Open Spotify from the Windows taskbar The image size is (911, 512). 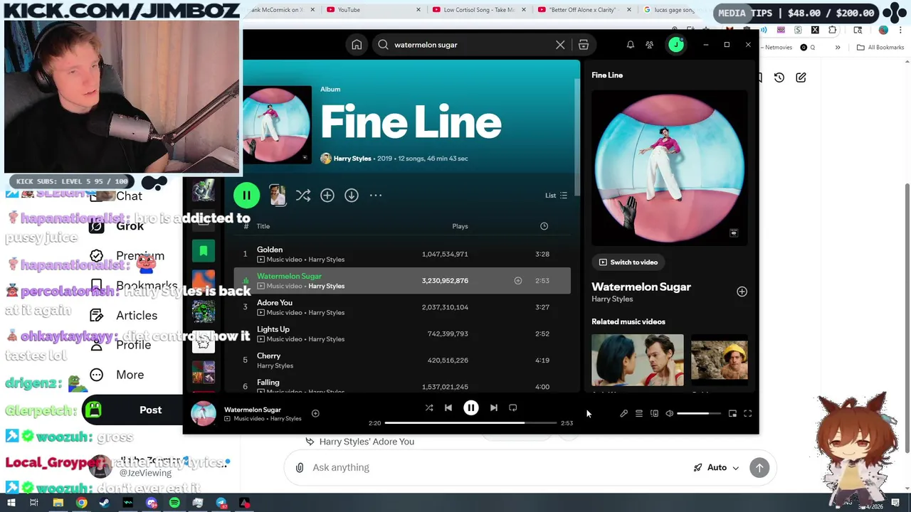[x=174, y=503]
